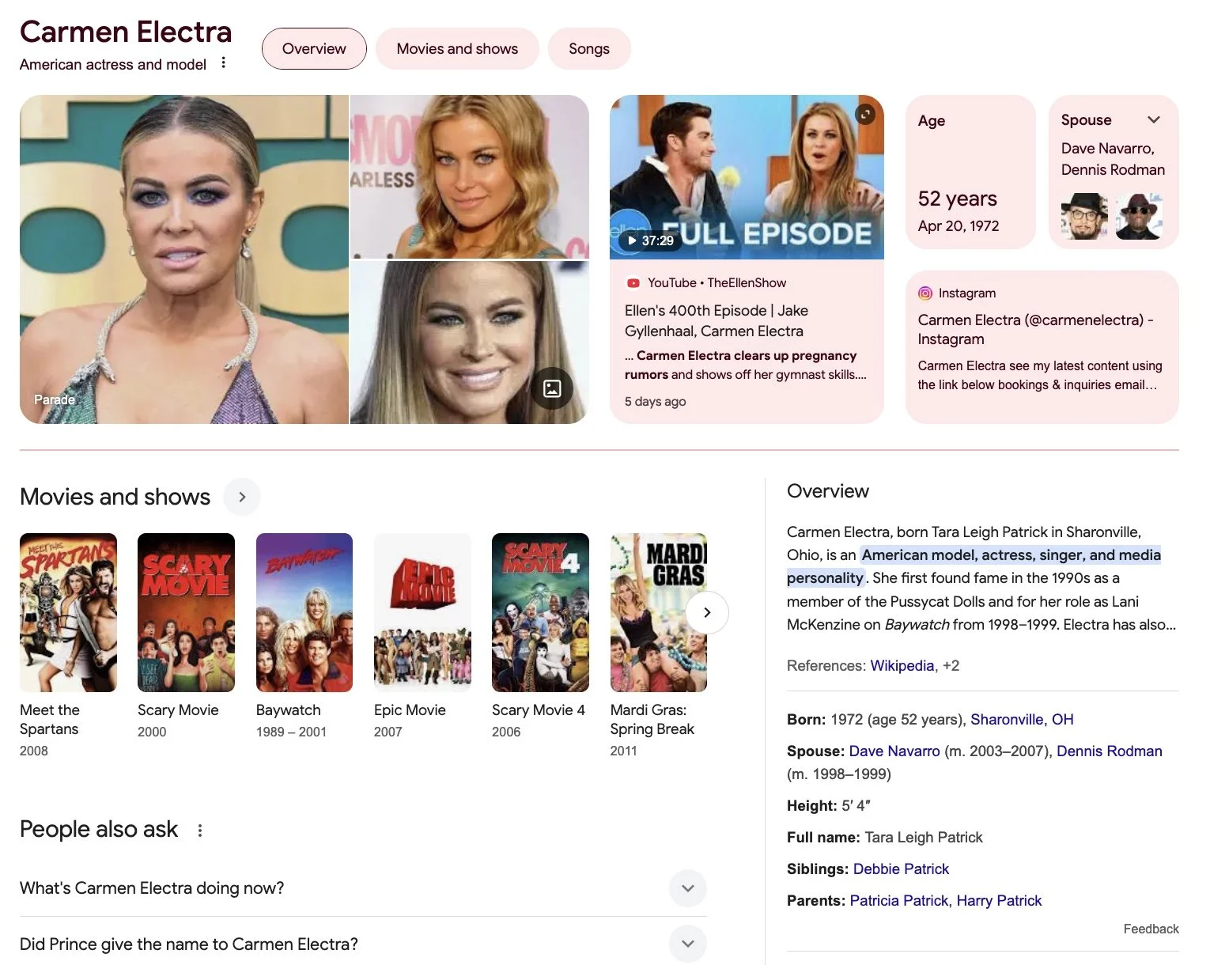1210x965 pixels.
Task: Click the YouTube icon next to TheEllenShow
Action: [x=633, y=282]
